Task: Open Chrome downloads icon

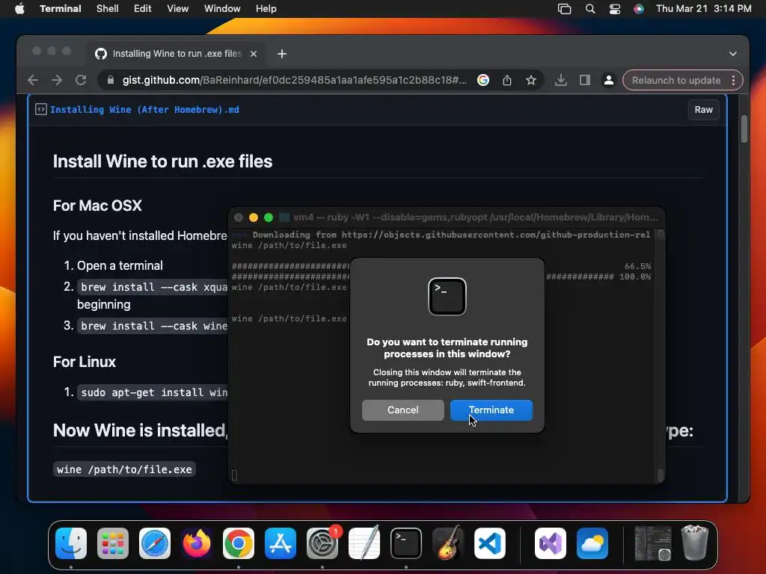Action: pos(561,81)
